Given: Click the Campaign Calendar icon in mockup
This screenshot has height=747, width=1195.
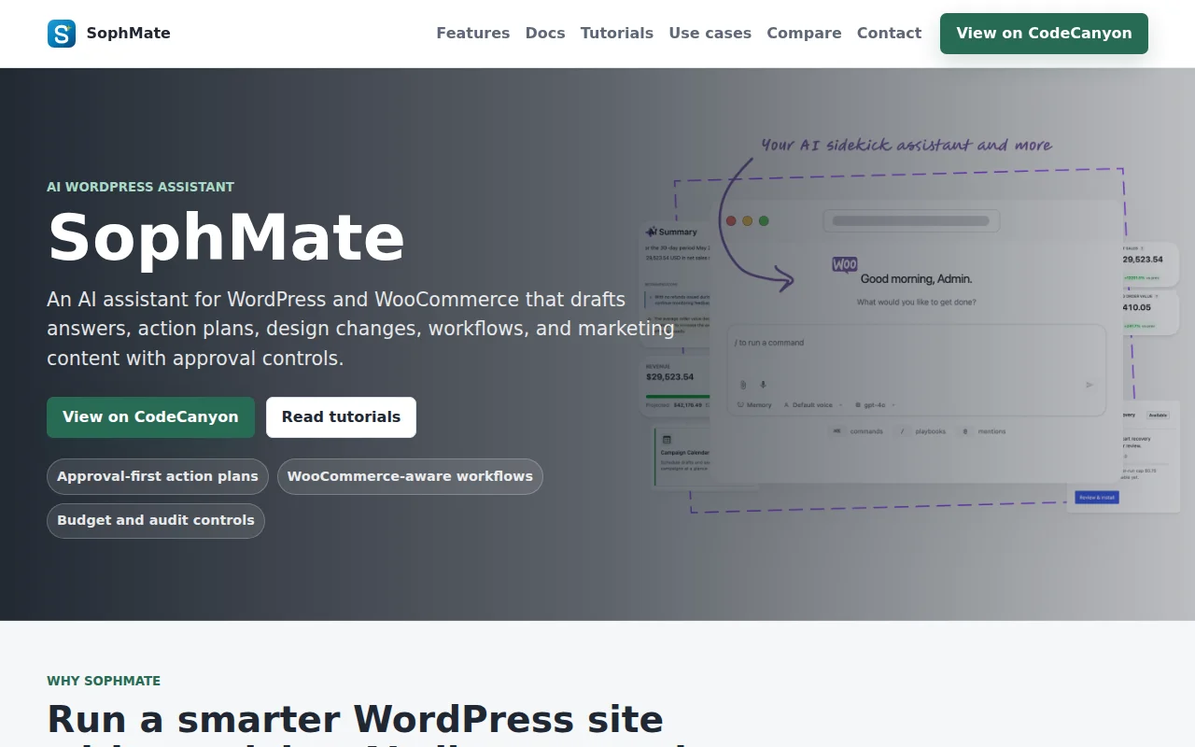Looking at the screenshot, I should [667, 439].
